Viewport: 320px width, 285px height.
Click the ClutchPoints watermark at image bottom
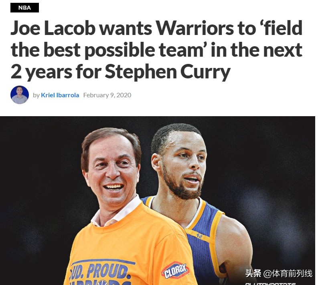pos(270,283)
